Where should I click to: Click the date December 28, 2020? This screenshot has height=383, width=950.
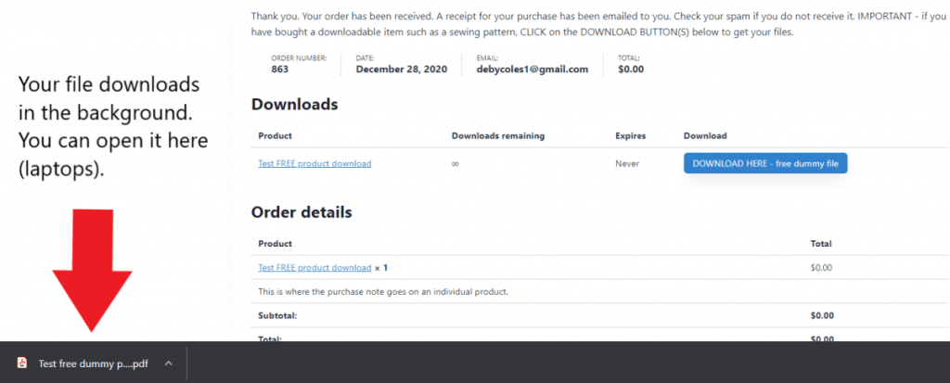401,69
